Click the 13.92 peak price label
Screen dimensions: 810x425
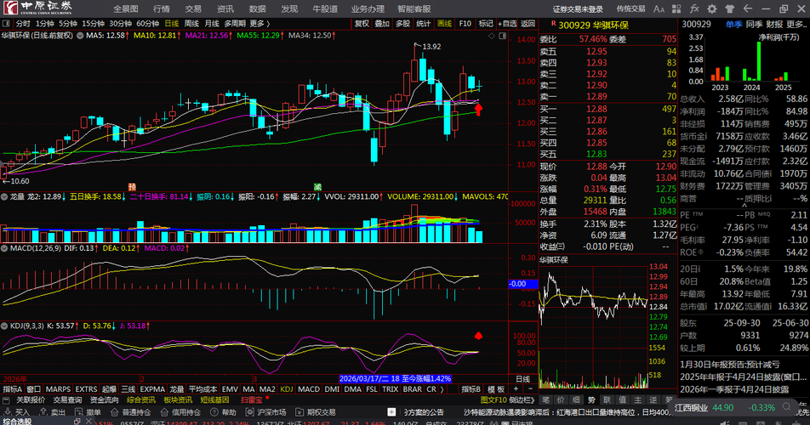pyautogui.click(x=431, y=47)
